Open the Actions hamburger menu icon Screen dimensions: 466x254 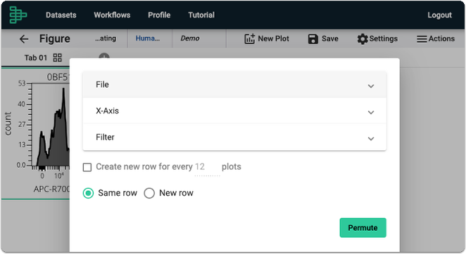pyautogui.click(x=422, y=39)
